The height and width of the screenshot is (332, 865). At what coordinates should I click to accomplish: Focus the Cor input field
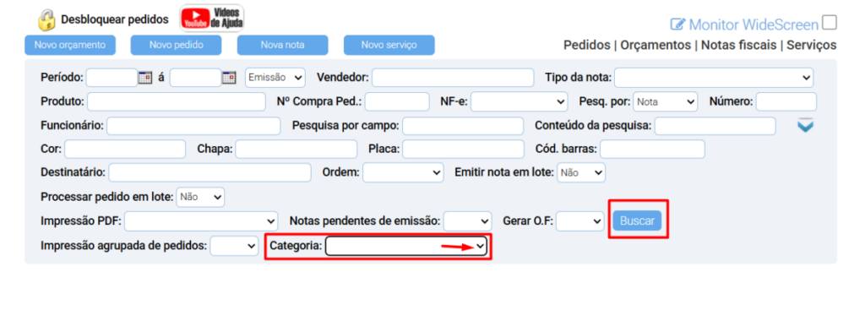tap(125, 149)
